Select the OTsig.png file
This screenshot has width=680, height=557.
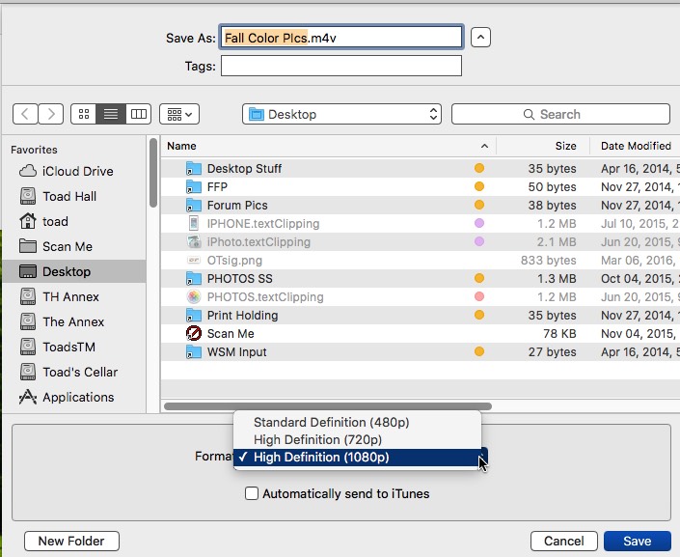click(x=421, y=260)
